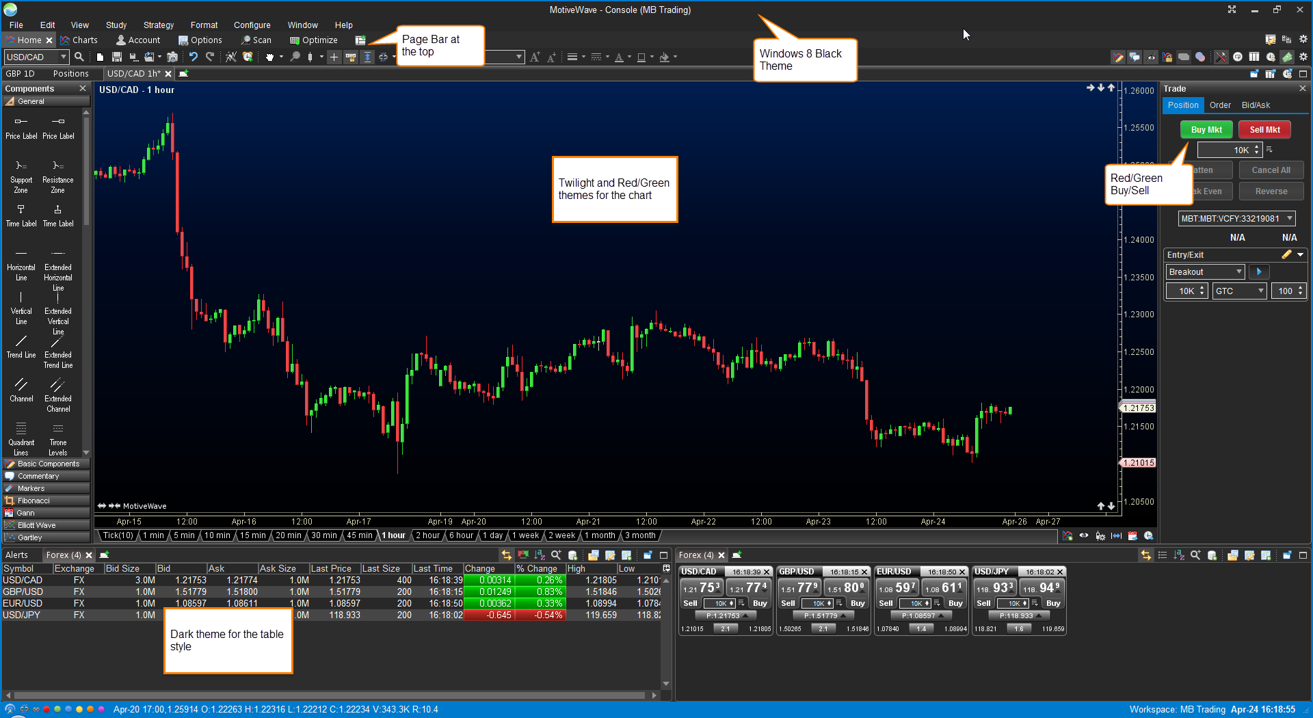Open the Breakout strategy dropdown
The width and height of the screenshot is (1313, 718).
tap(1205, 271)
